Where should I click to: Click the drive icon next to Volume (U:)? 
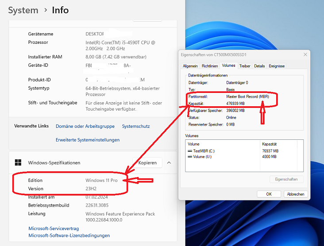point(190,157)
